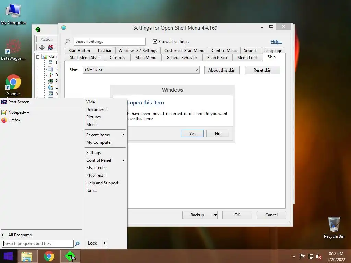This screenshot has height=263, width=351.
Task: Open the Action Center flag tray icon
Action: point(302,256)
